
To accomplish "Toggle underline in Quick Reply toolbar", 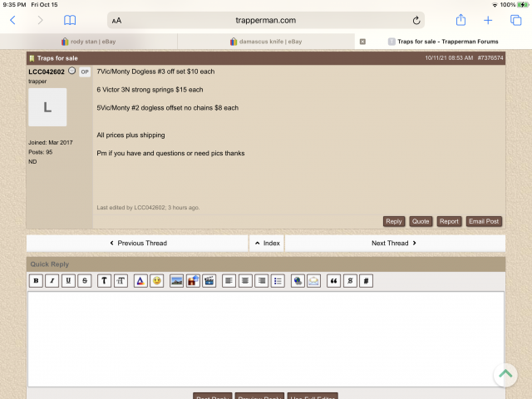I will pyautogui.click(x=68, y=281).
